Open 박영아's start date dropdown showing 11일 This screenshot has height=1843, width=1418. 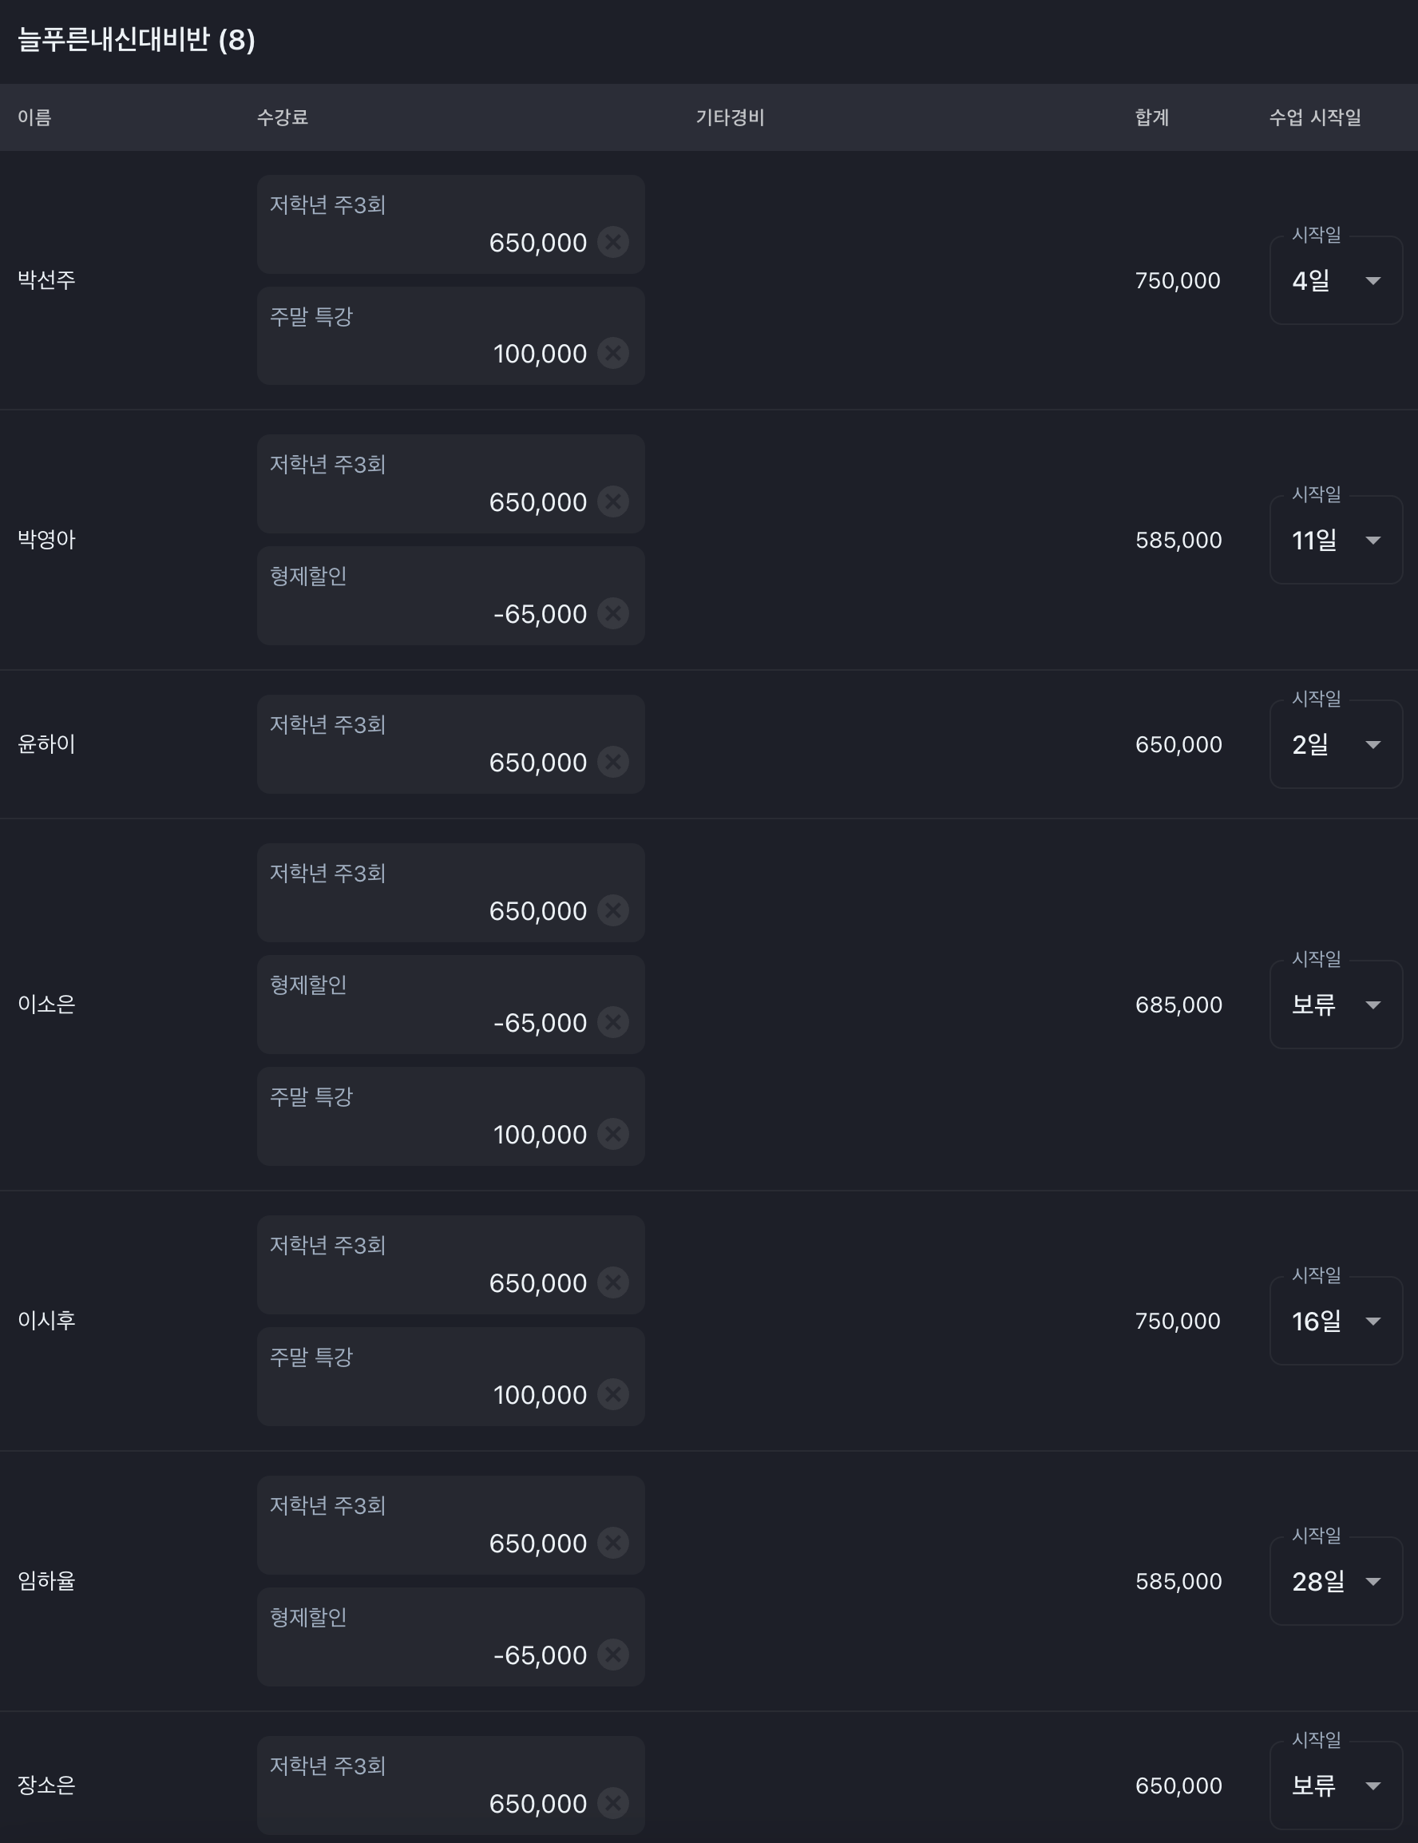tap(1337, 540)
